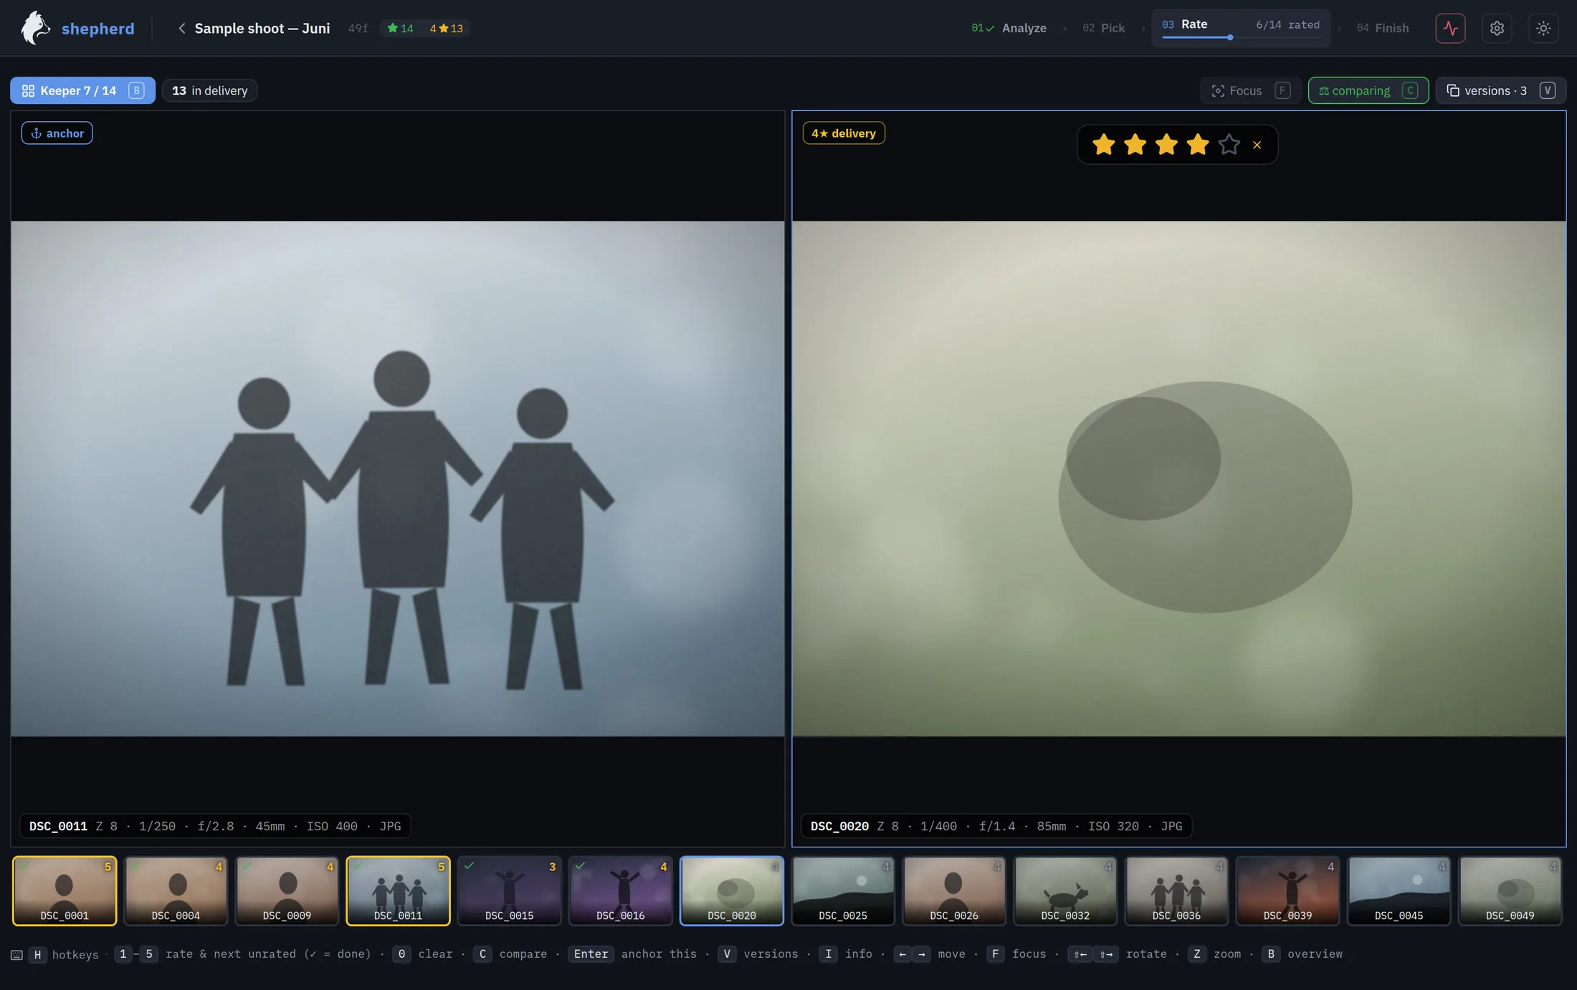Select the DSC_0032 thumbnail
The width and height of the screenshot is (1577, 990).
click(x=1065, y=890)
